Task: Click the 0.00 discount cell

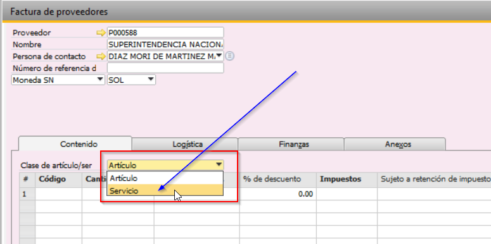Action: (x=277, y=194)
